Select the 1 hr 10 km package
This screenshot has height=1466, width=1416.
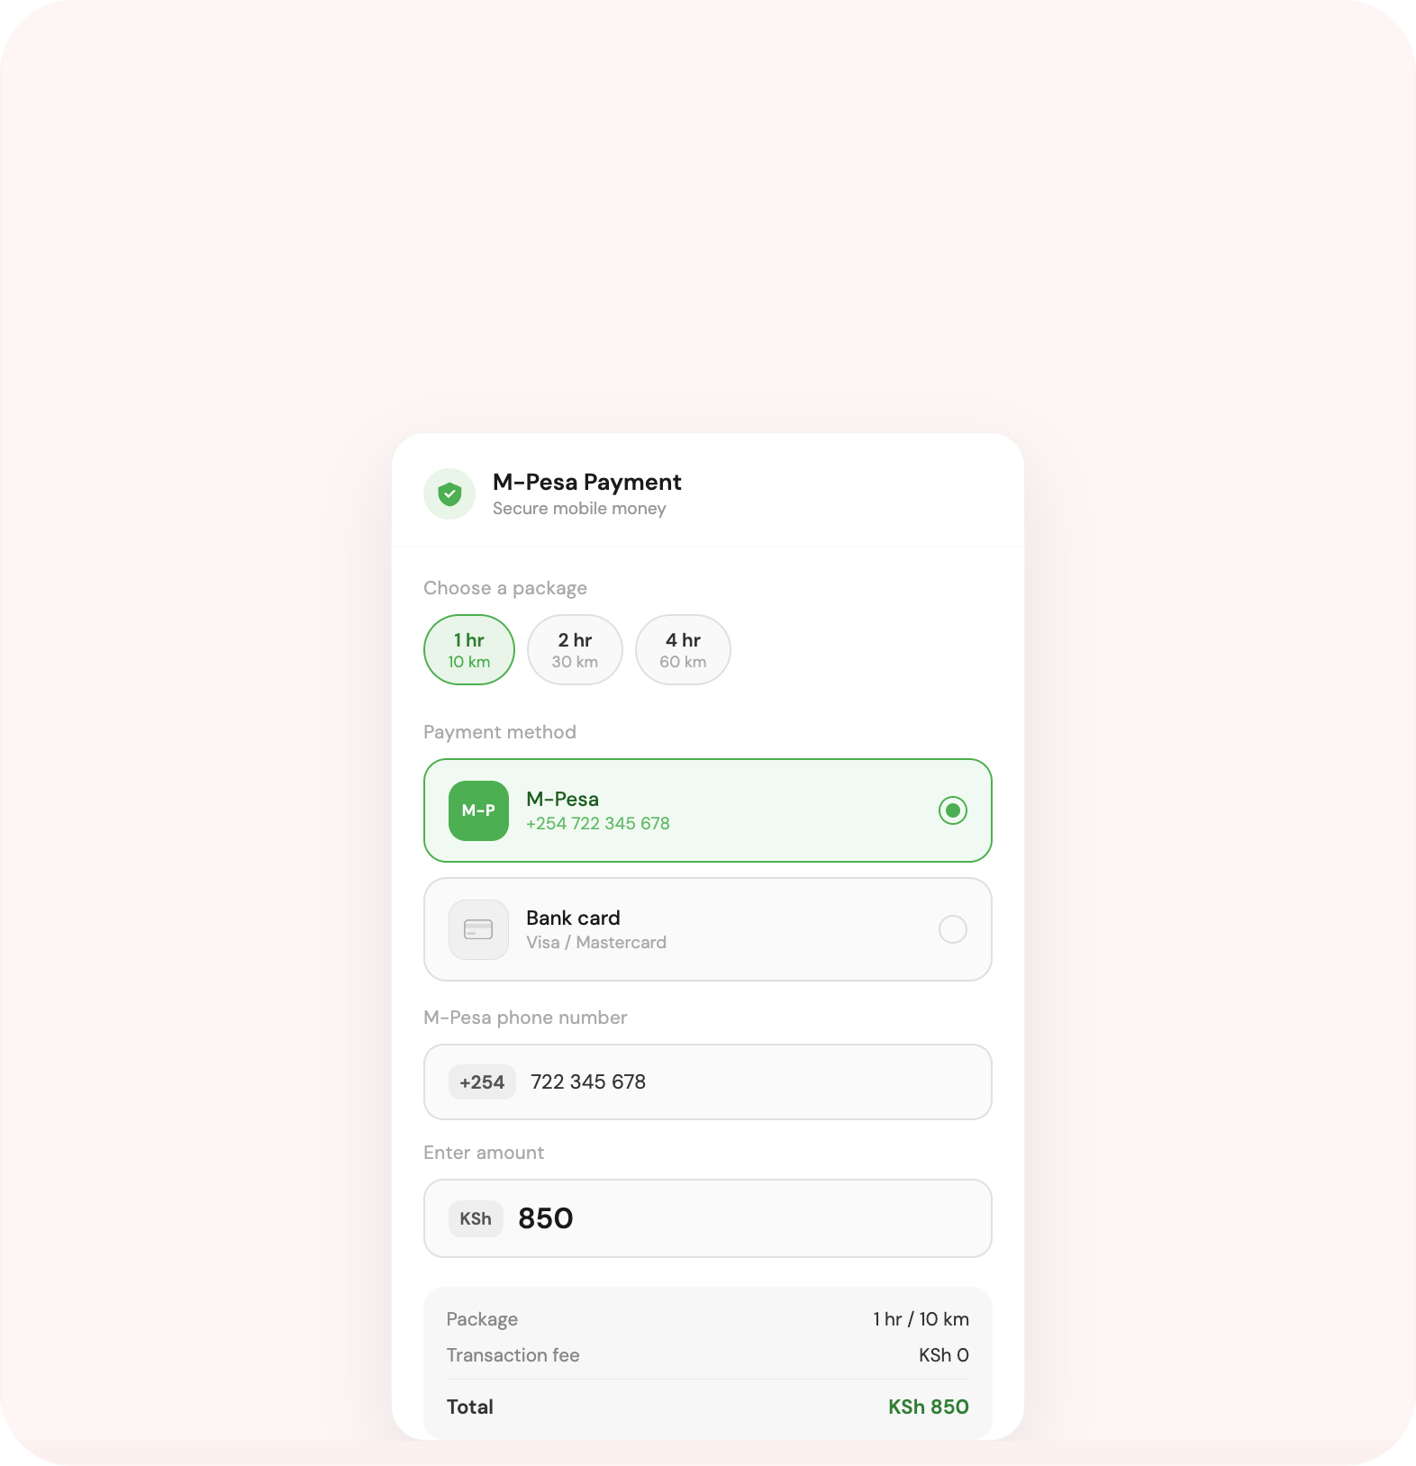(x=469, y=650)
